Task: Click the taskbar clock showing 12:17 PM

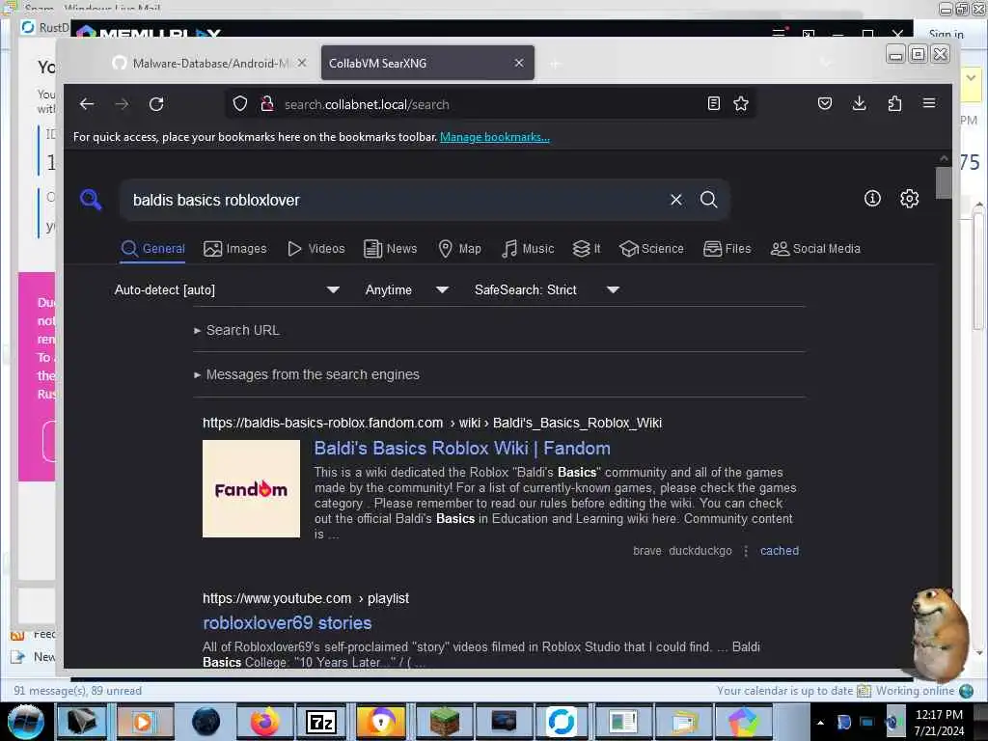Action: pyautogui.click(x=939, y=722)
